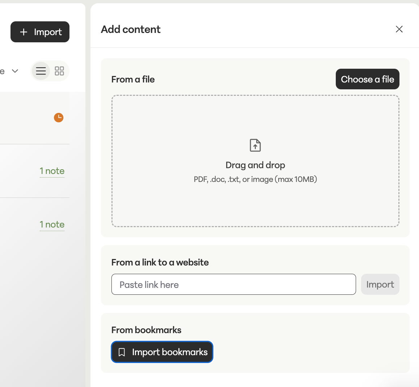This screenshot has height=387, width=419.
Task: Click the "Drag and drop" label text
Action: coord(255,165)
